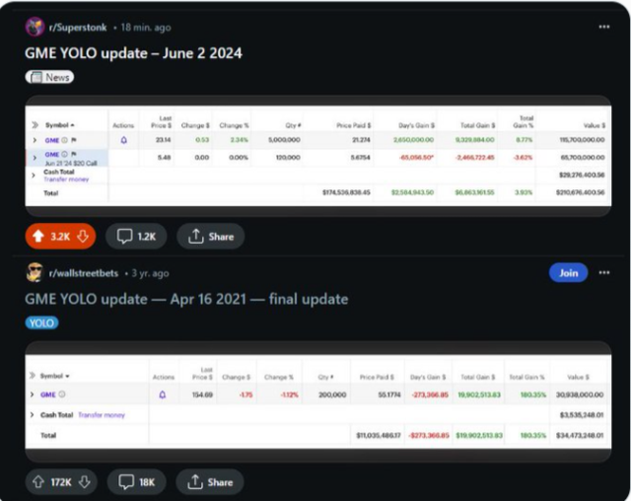Expand all rows in 2024 portfolio table
The height and width of the screenshot is (501, 631).
[x=35, y=125]
